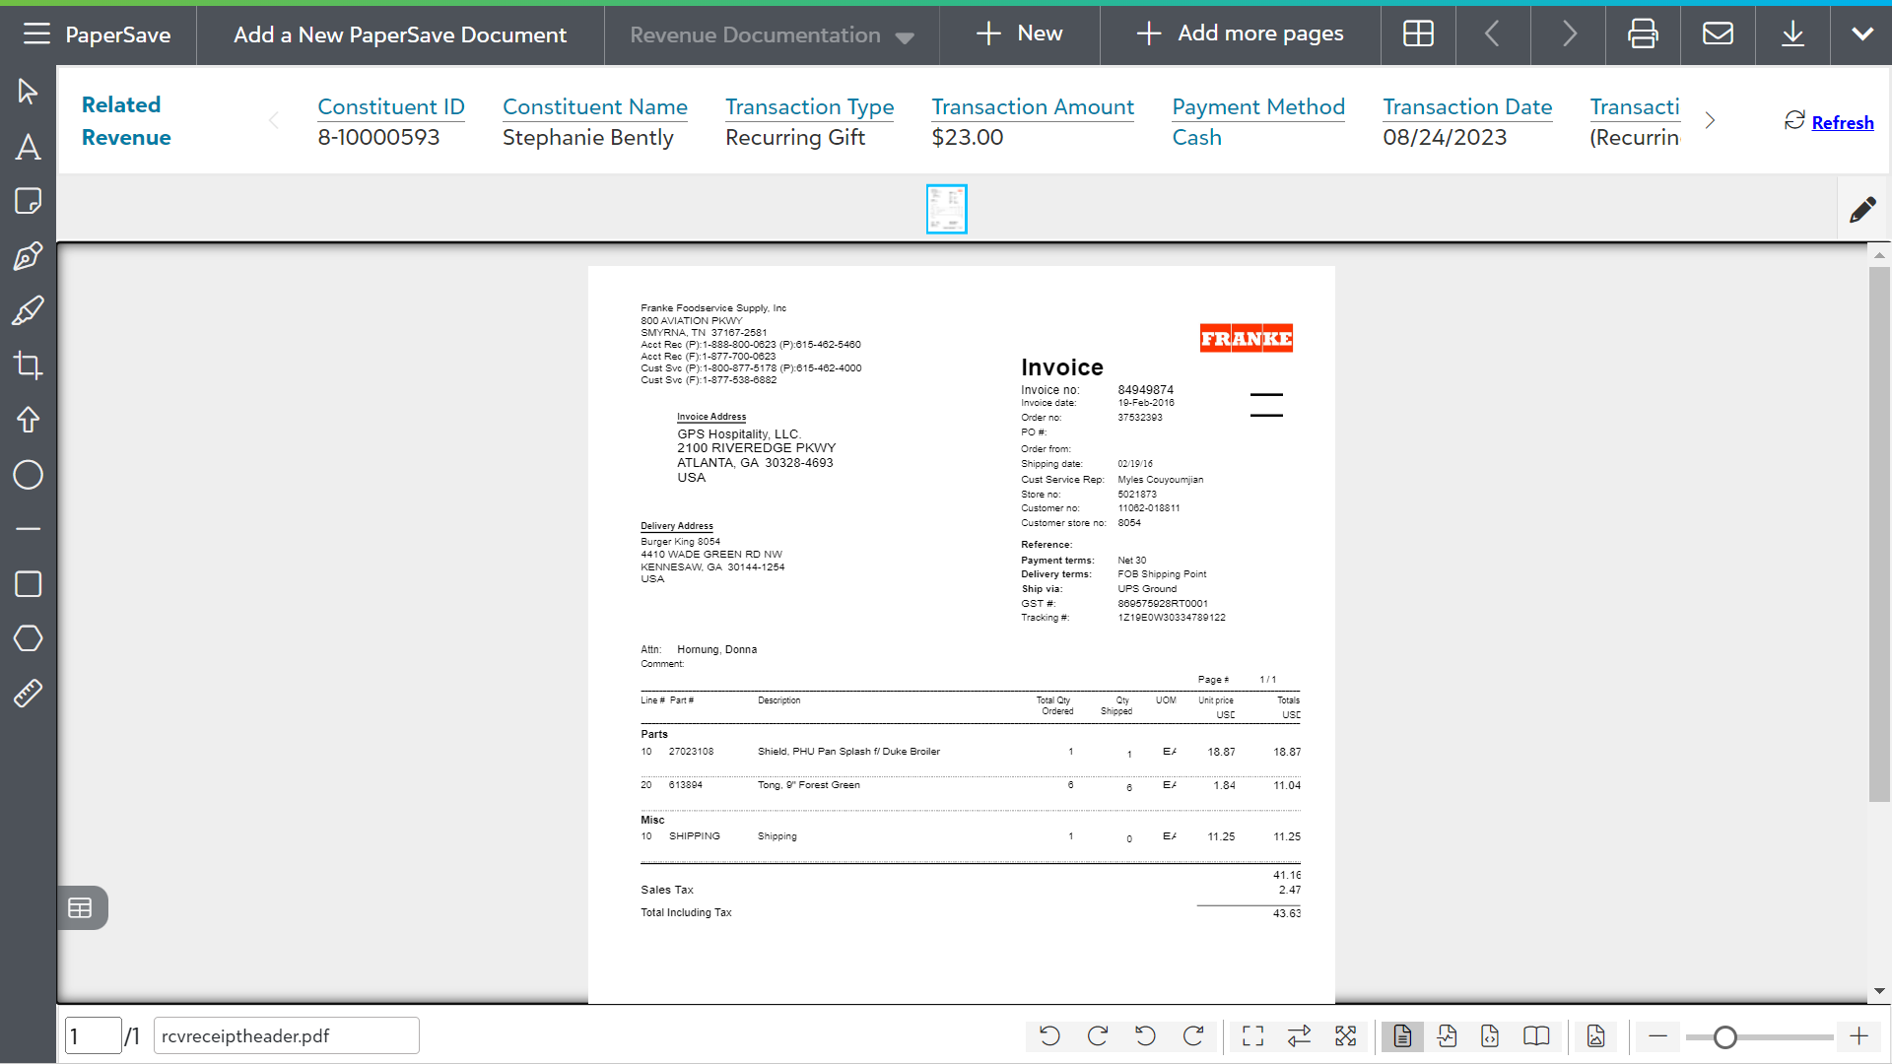Print the current document

tap(1643, 33)
